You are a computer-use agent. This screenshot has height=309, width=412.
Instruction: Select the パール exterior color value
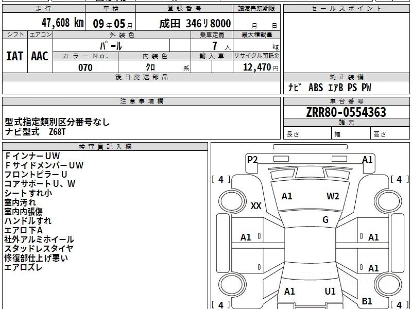click(x=111, y=46)
